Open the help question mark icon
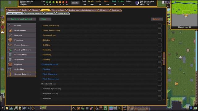This screenshot has height=111, width=198. 169,2
